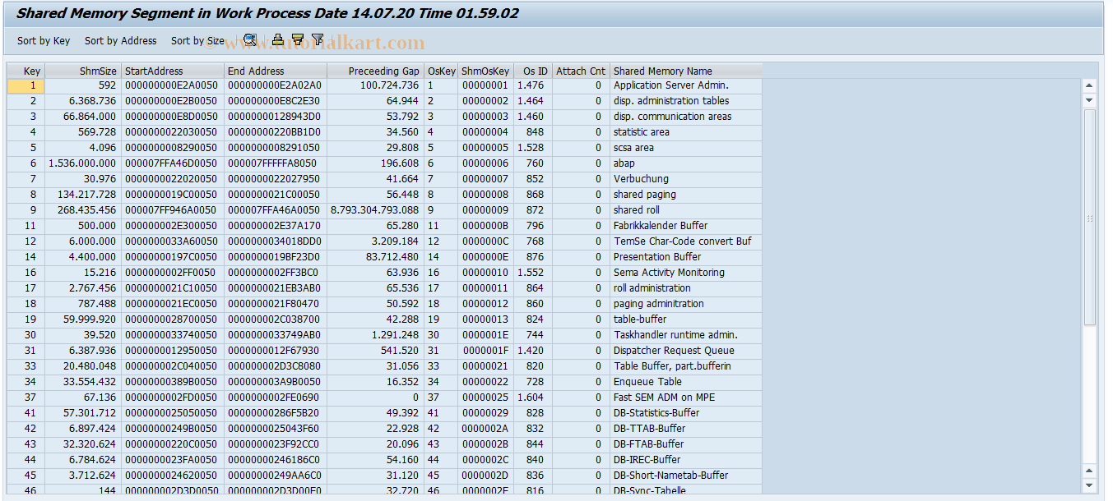Click the 'Enqueue Table' cell
The image size is (1113, 501).
[x=686, y=382]
